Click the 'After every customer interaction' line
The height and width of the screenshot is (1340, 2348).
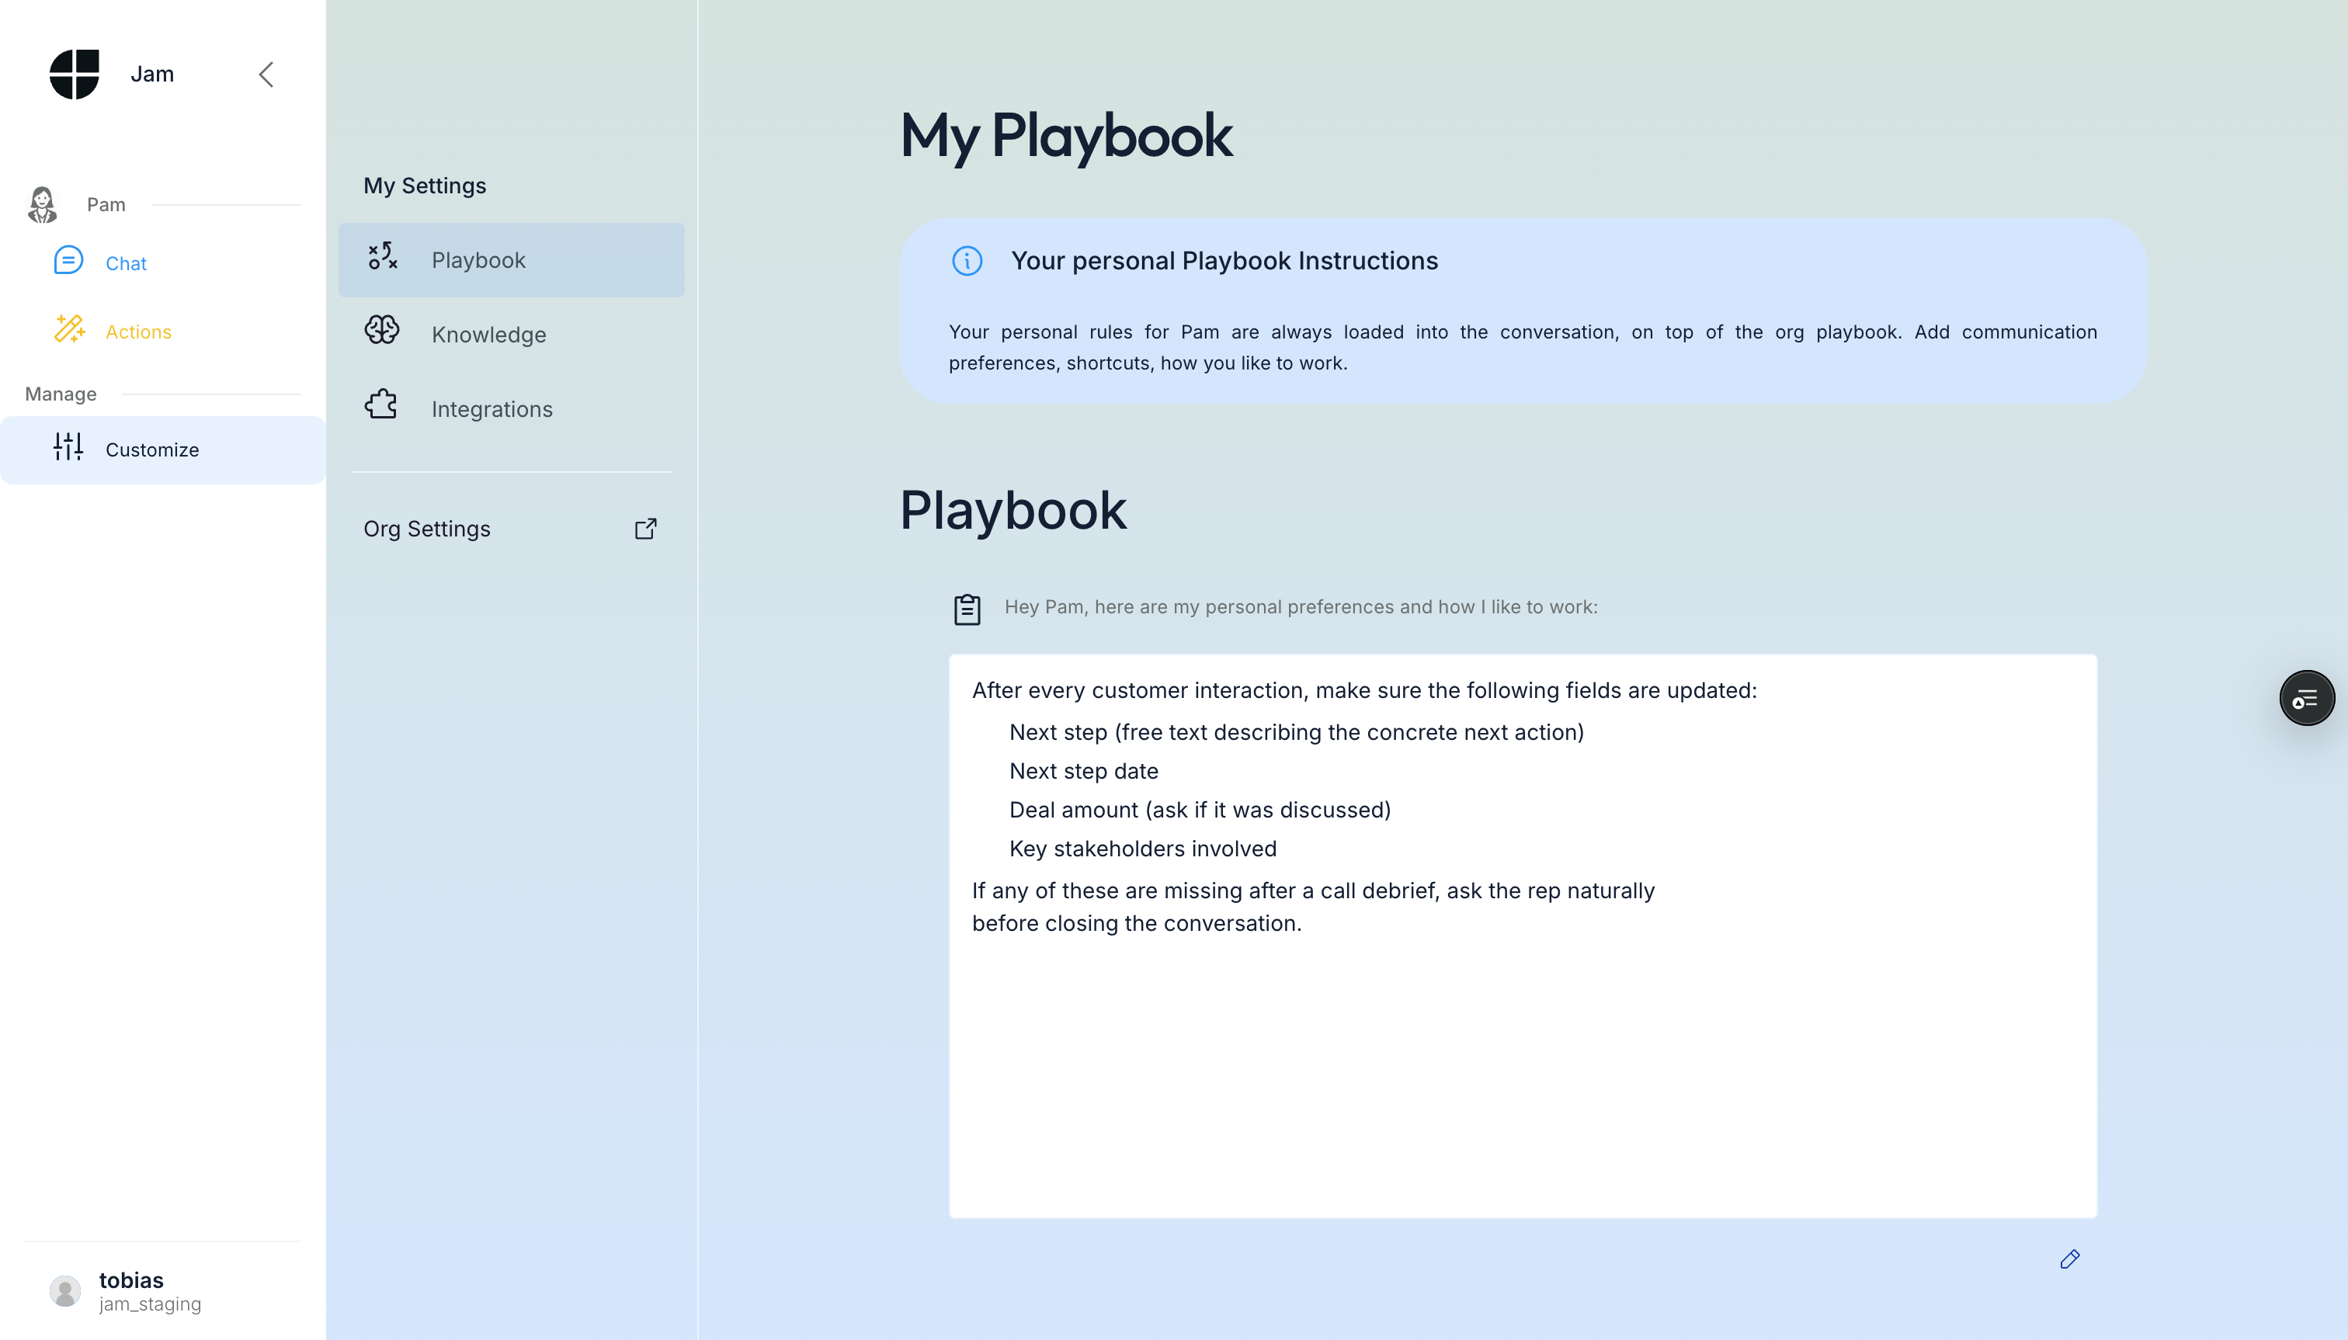1364,690
